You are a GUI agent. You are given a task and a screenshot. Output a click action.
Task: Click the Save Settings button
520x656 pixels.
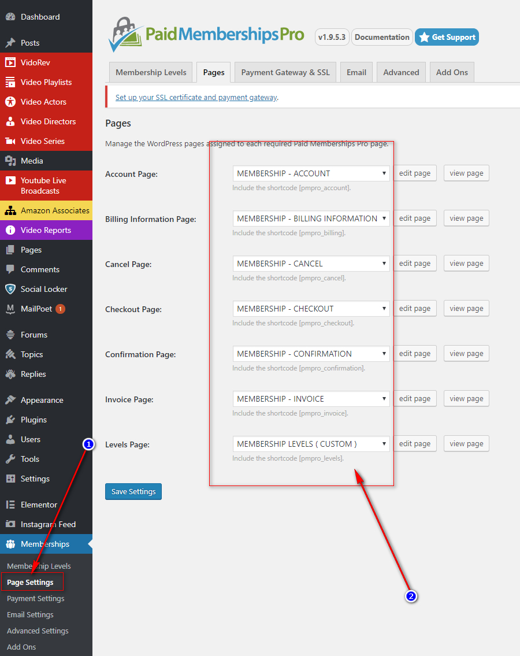(x=133, y=491)
